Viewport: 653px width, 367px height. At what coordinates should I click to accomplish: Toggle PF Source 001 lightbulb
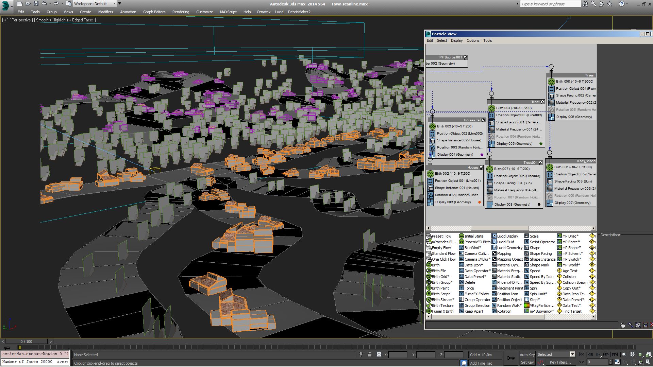point(465,57)
